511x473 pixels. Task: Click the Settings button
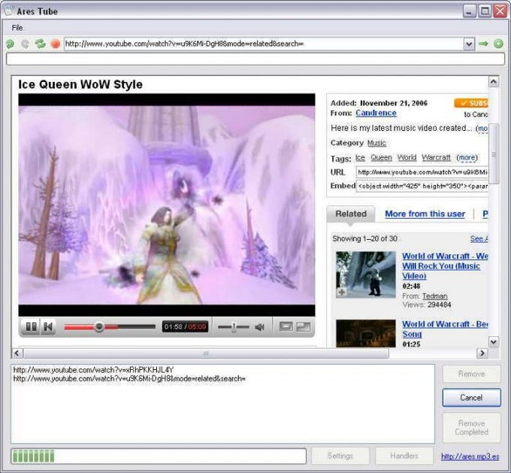tap(340, 456)
